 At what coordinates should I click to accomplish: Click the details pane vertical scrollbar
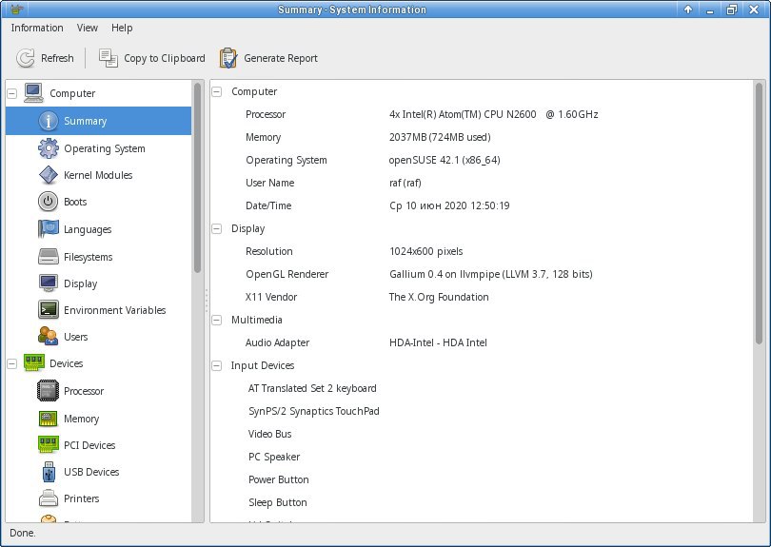pos(760,213)
